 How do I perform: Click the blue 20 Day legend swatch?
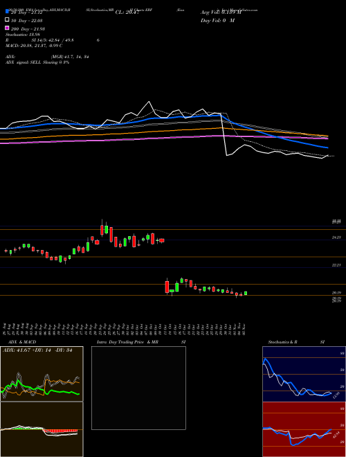[x=8, y=12]
